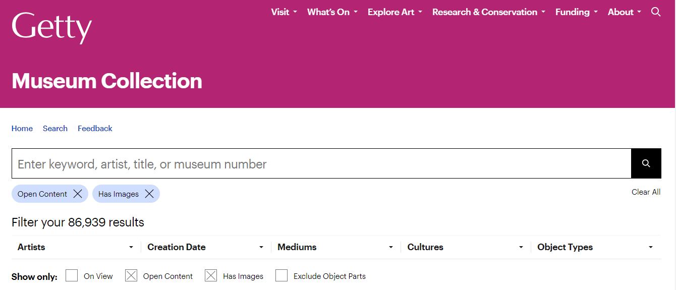Click the Clear All link
The width and height of the screenshot is (676, 290).
click(x=646, y=192)
